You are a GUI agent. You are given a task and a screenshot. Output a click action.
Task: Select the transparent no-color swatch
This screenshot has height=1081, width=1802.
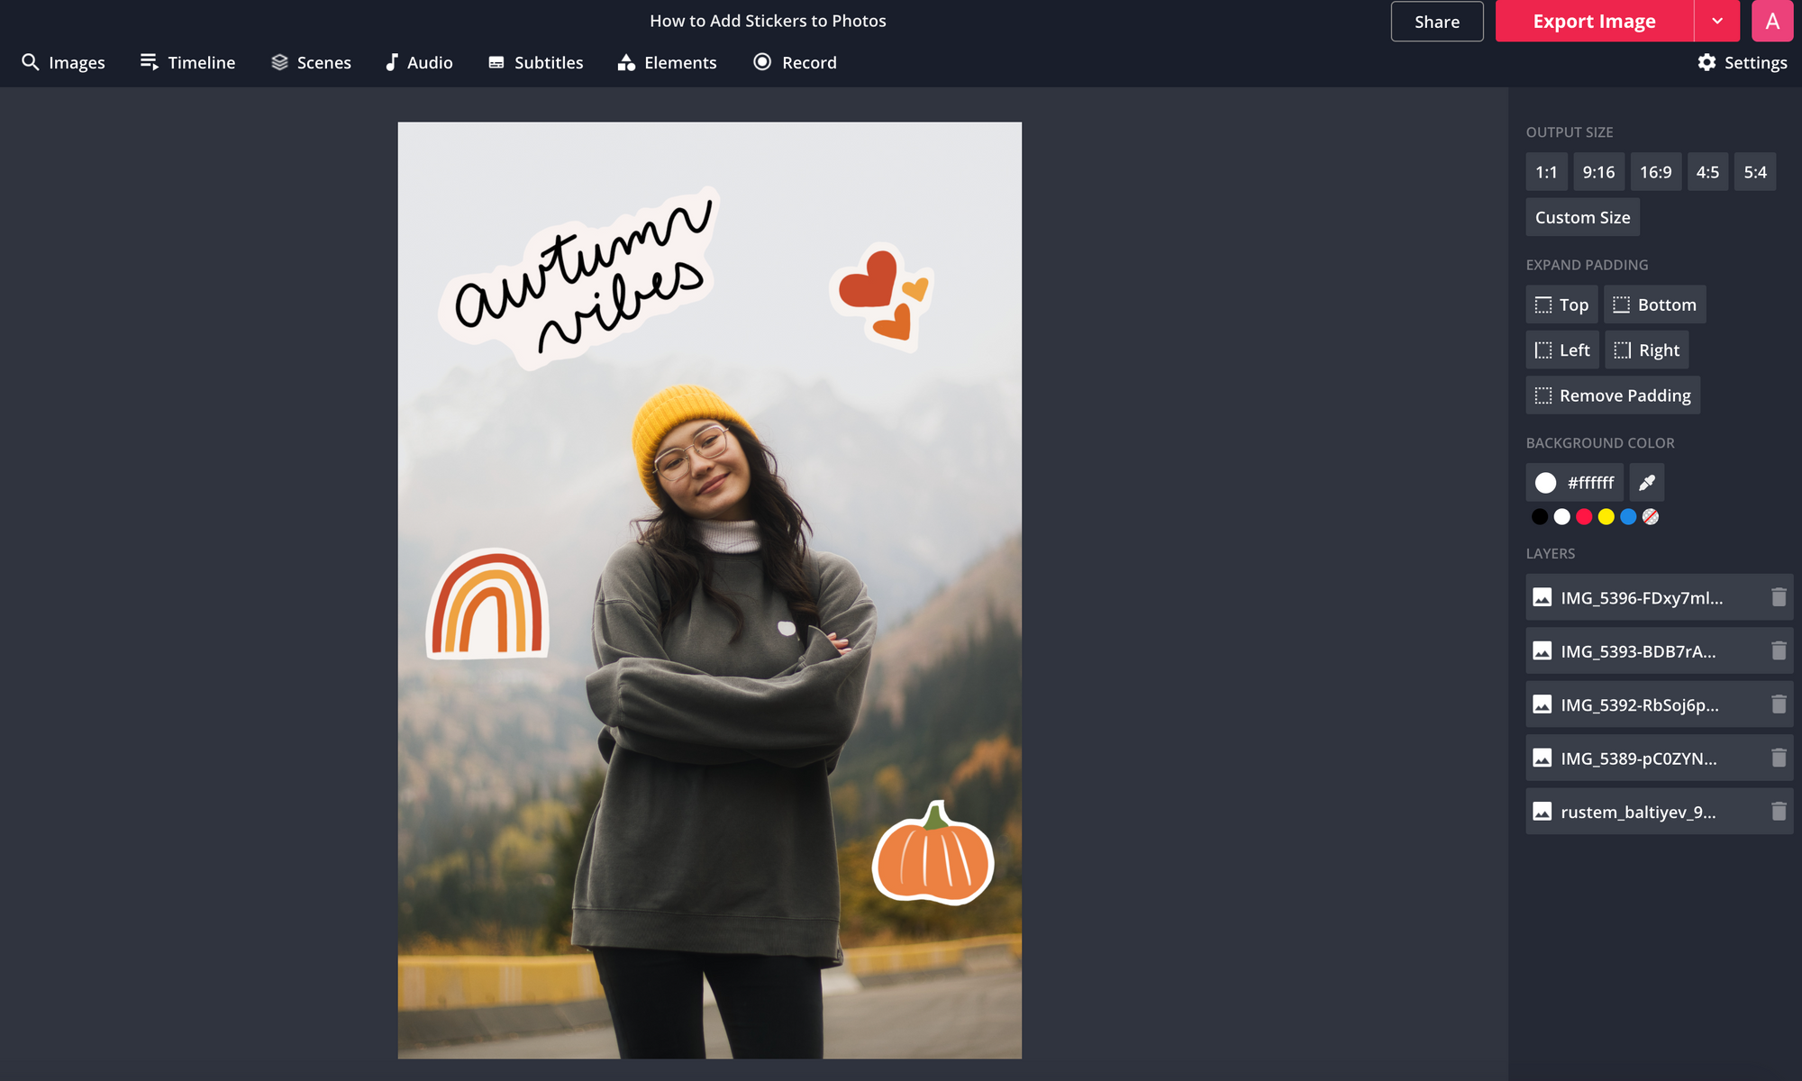1650,517
